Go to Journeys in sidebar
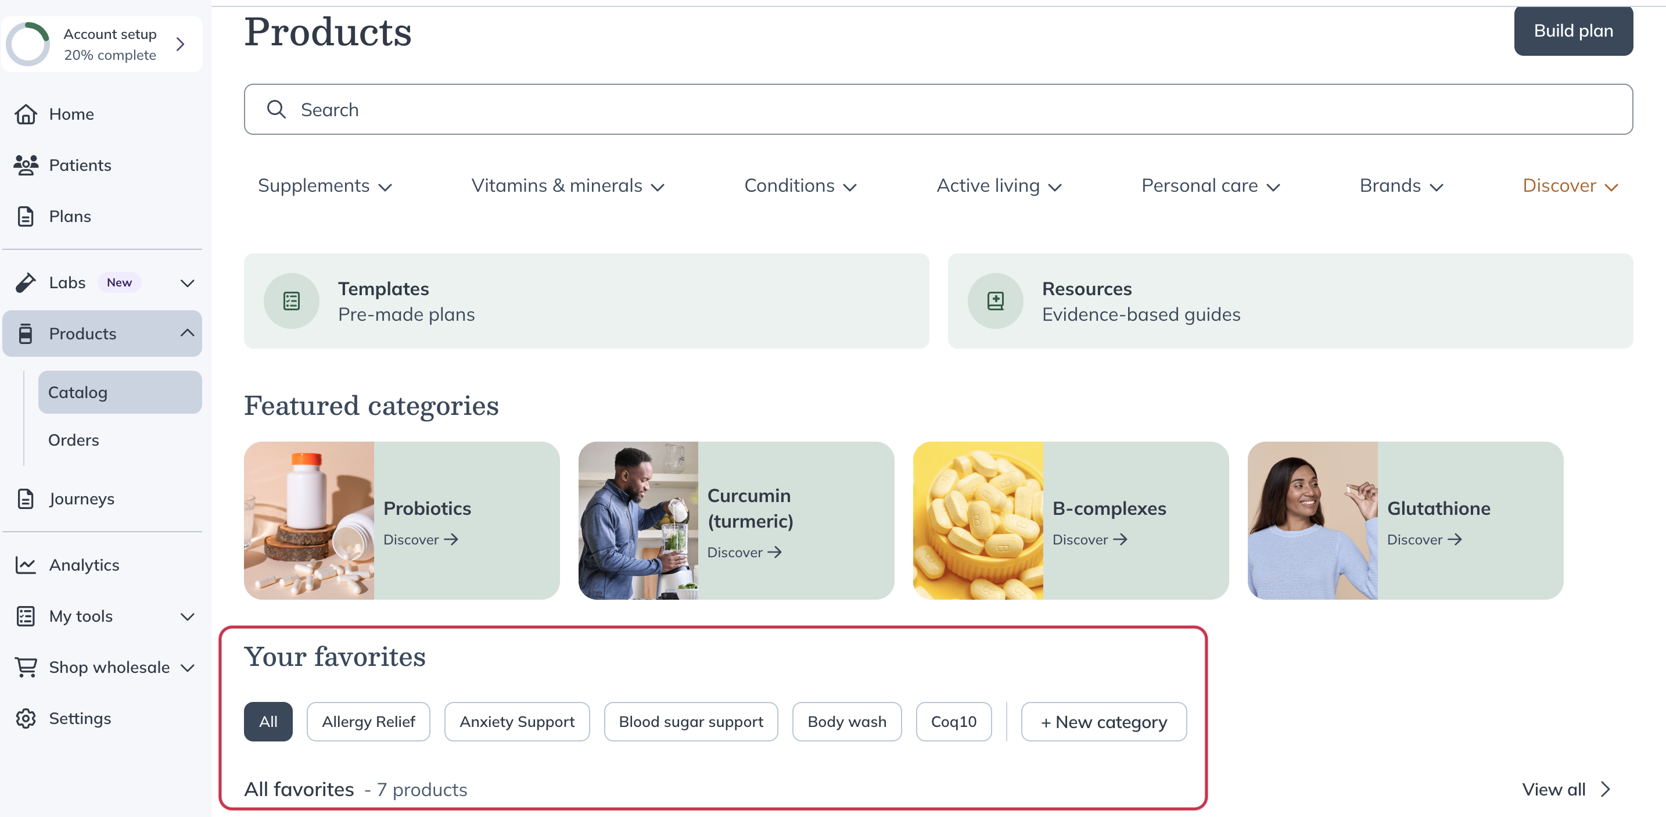Viewport: 1666px width, 817px height. pyautogui.click(x=81, y=499)
